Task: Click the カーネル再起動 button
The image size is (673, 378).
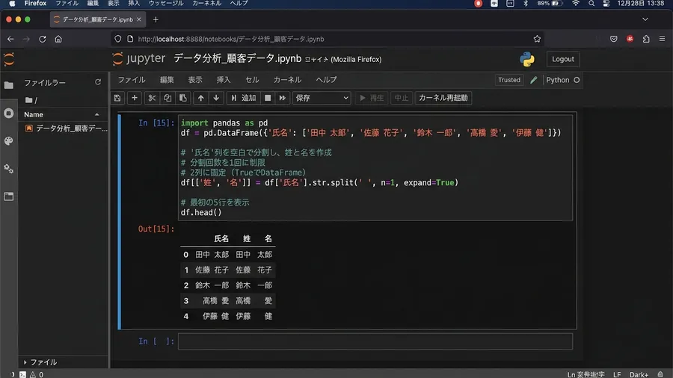Action: click(443, 98)
